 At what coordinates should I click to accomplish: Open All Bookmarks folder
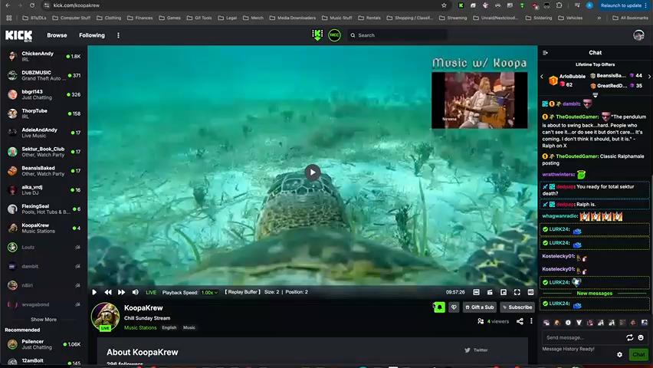pyautogui.click(x=630, y=18)
